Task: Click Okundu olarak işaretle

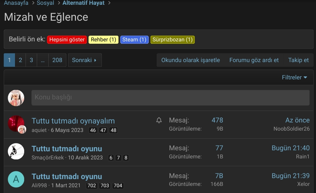Action: coord(190,60)
